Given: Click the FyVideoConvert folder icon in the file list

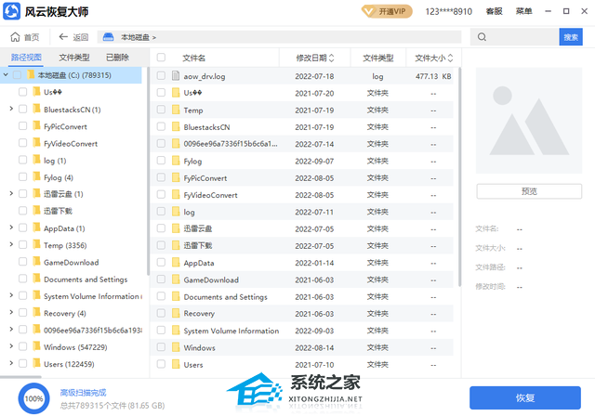Looking at the screenshot, I should pos(176,195).
